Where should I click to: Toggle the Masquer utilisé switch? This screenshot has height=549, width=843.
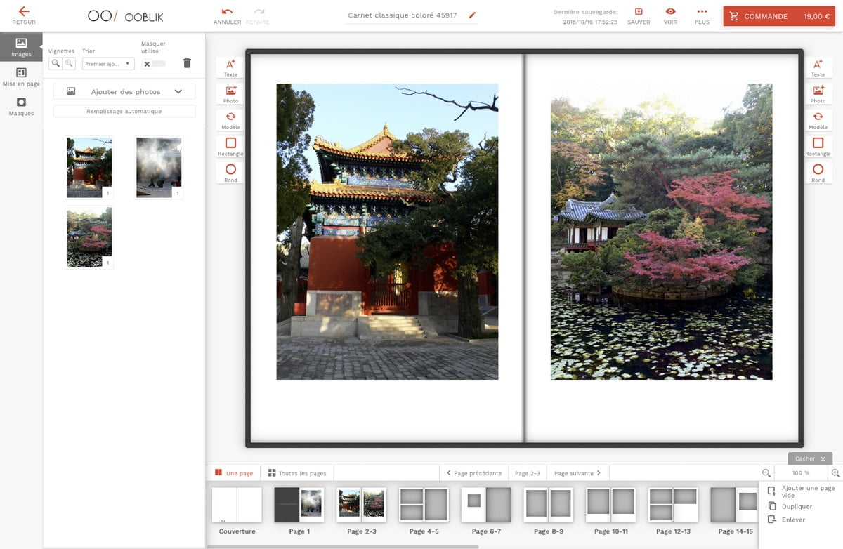tap(154, 64)
